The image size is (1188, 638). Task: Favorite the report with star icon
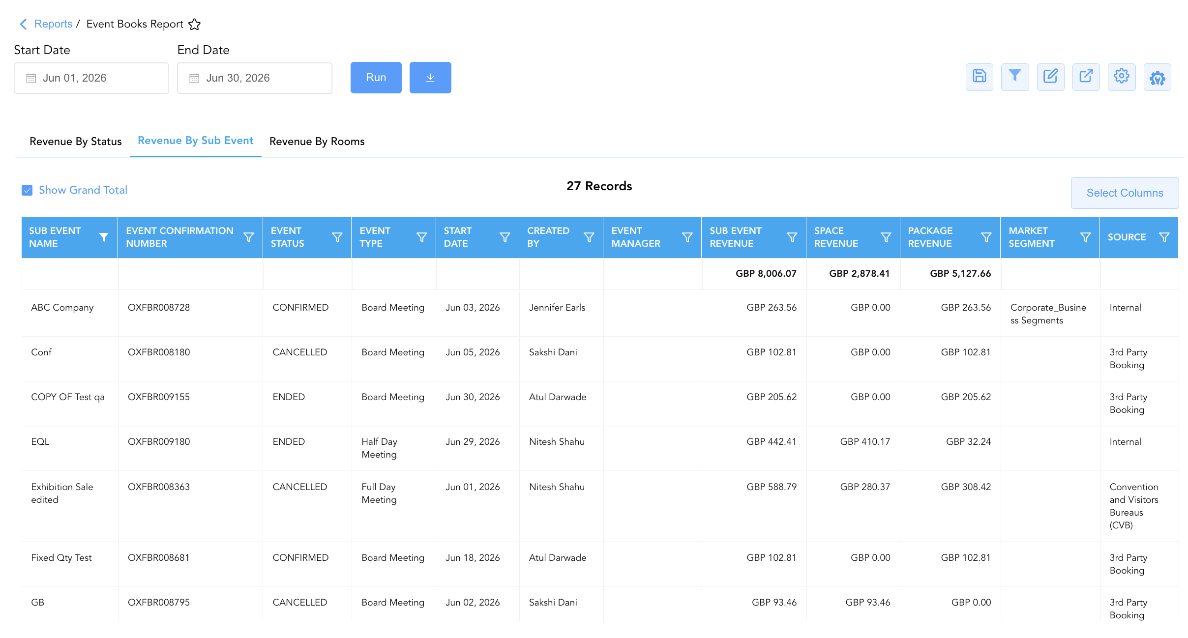tap(195, 24)
